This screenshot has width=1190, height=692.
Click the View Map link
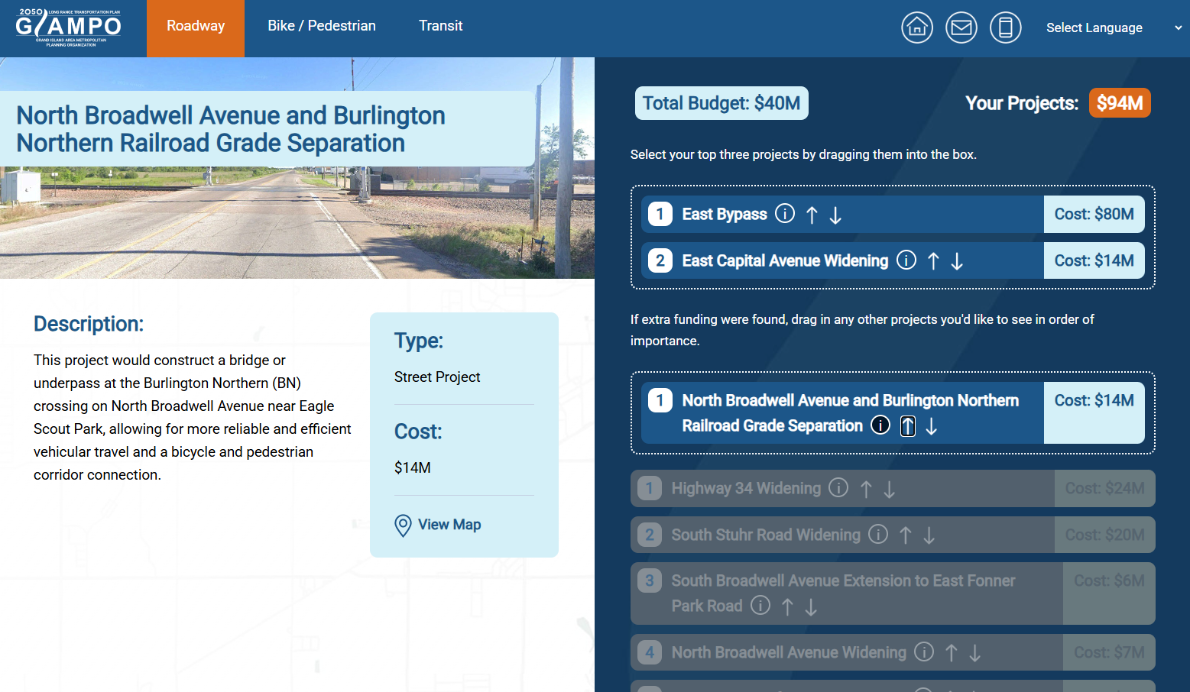tap(449, 525)
